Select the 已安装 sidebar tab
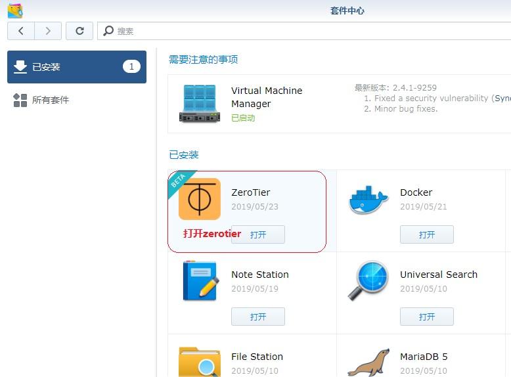The image size is (511, 377). (77, 67)
